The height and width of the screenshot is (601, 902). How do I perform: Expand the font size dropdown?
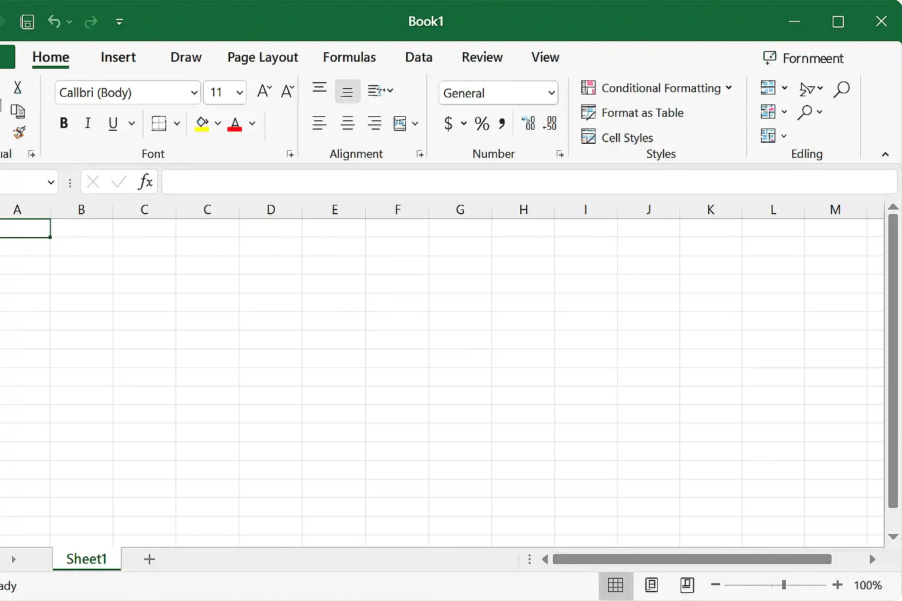tap(240, 93)
